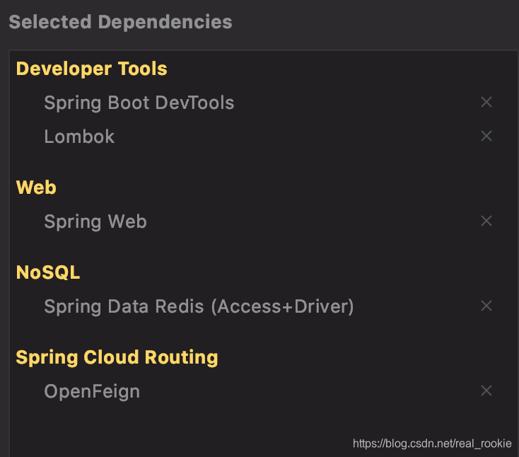519x457 pixels.
Task: Select the OpenFeign entry
Action: (x=92, y=391)
